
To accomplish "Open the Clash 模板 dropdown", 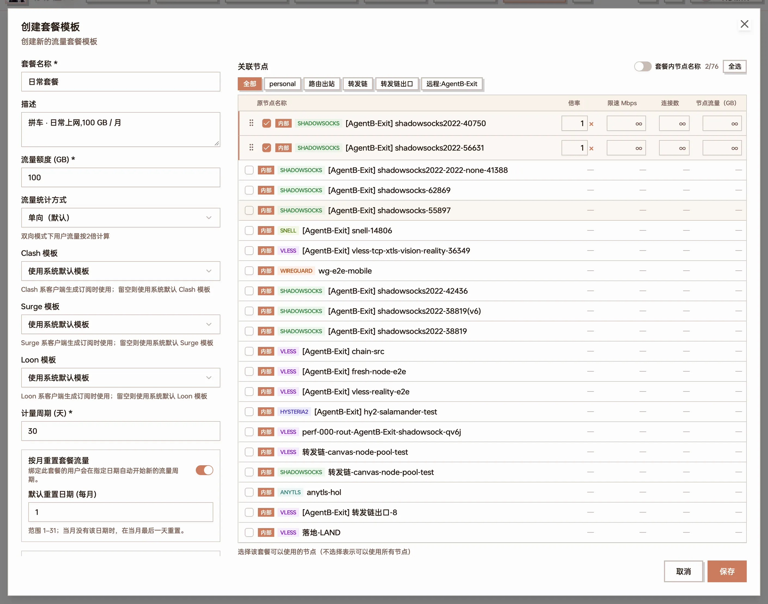I will (121, 271).
